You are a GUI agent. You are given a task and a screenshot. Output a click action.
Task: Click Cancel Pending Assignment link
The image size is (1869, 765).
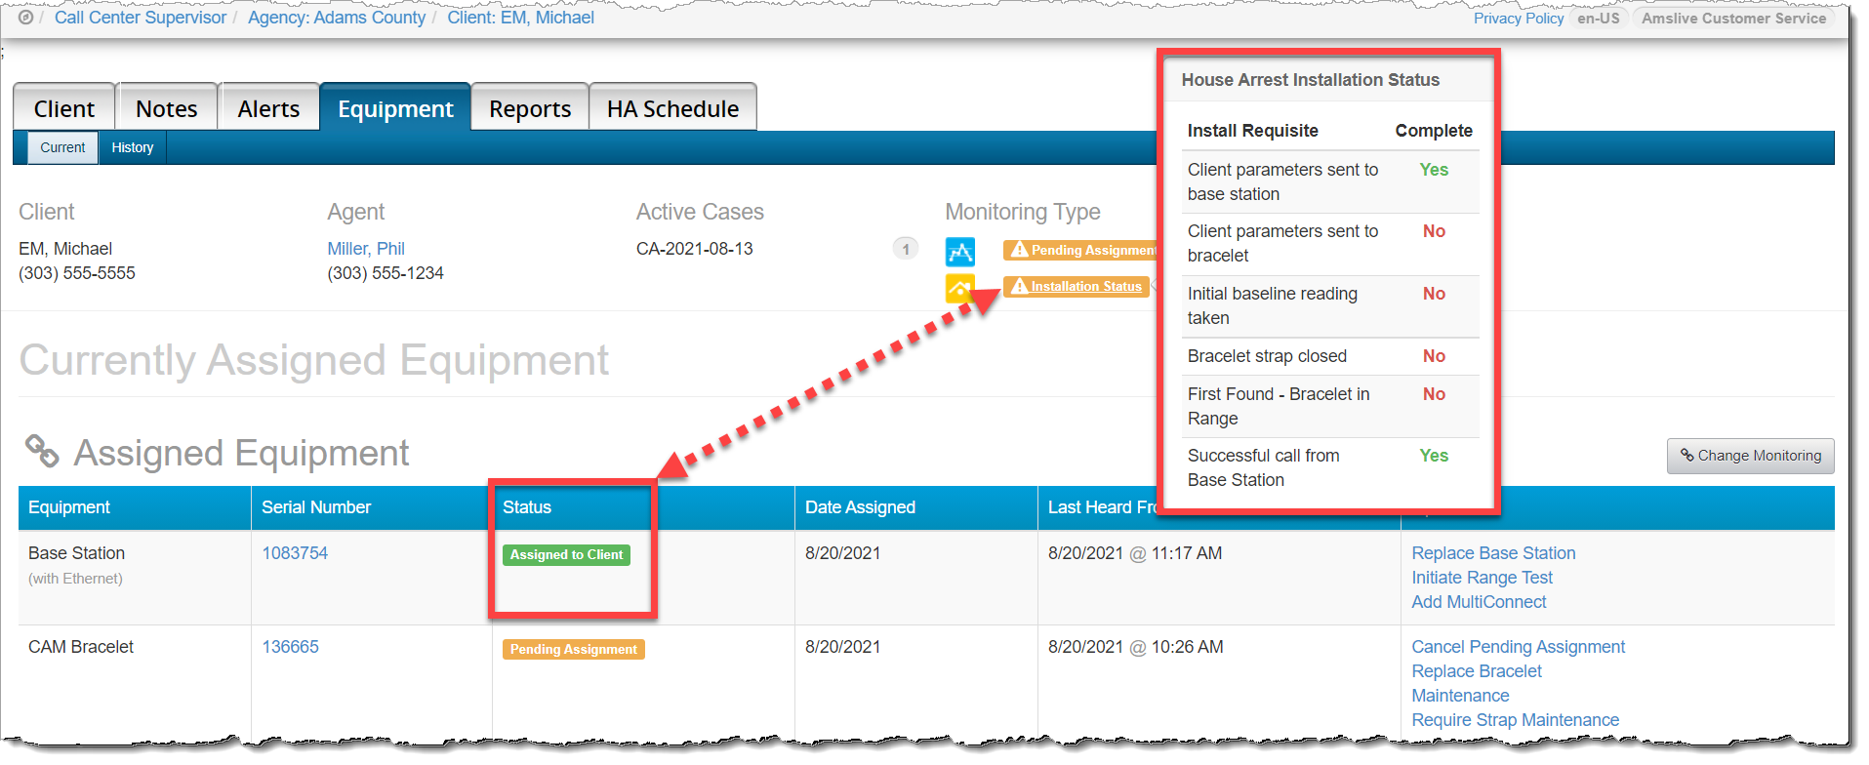coord(1518,647)
